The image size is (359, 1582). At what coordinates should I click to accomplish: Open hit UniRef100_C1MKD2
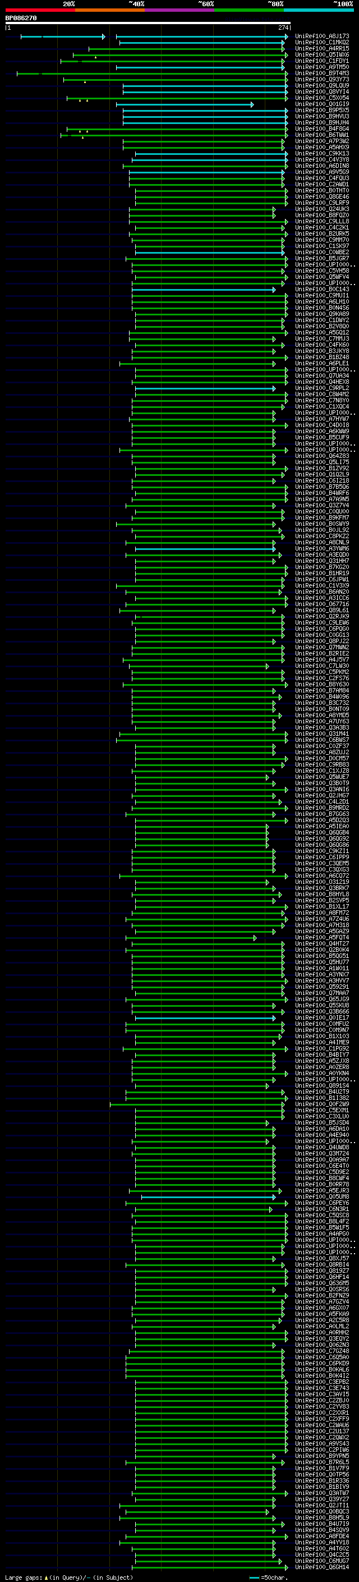pyautogui.click(x=322, y=43)
